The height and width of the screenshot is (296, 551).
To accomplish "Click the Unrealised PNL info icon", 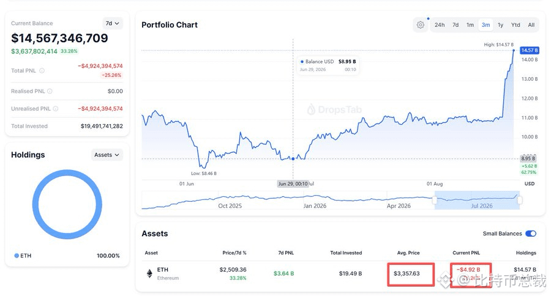I will point(56,109).
